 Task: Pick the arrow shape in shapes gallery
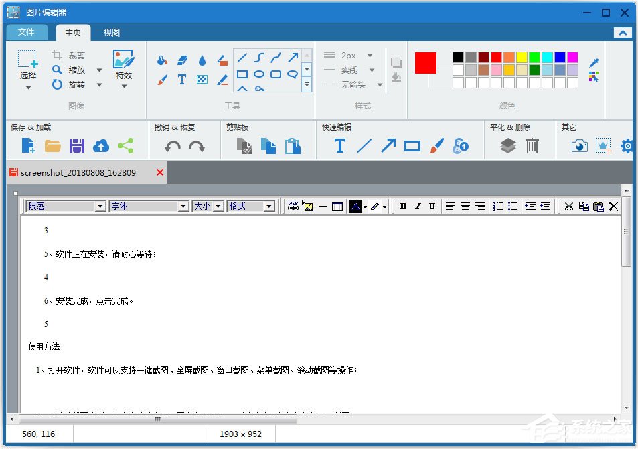click(293, 58)
